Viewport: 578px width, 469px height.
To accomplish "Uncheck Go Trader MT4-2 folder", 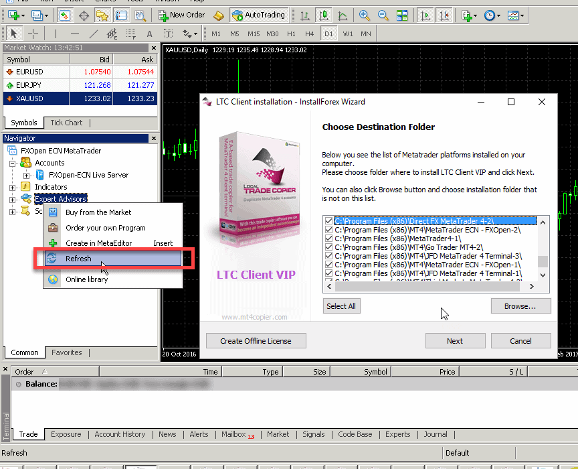I will click(x=329, y=247).
